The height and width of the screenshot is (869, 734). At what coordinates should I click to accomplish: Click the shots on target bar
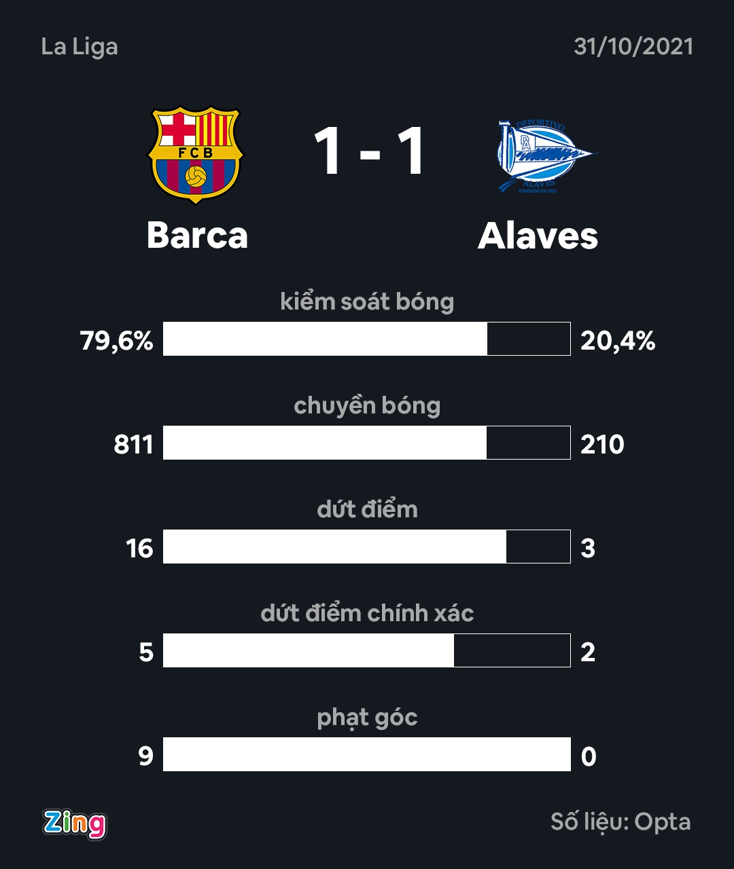366,650
